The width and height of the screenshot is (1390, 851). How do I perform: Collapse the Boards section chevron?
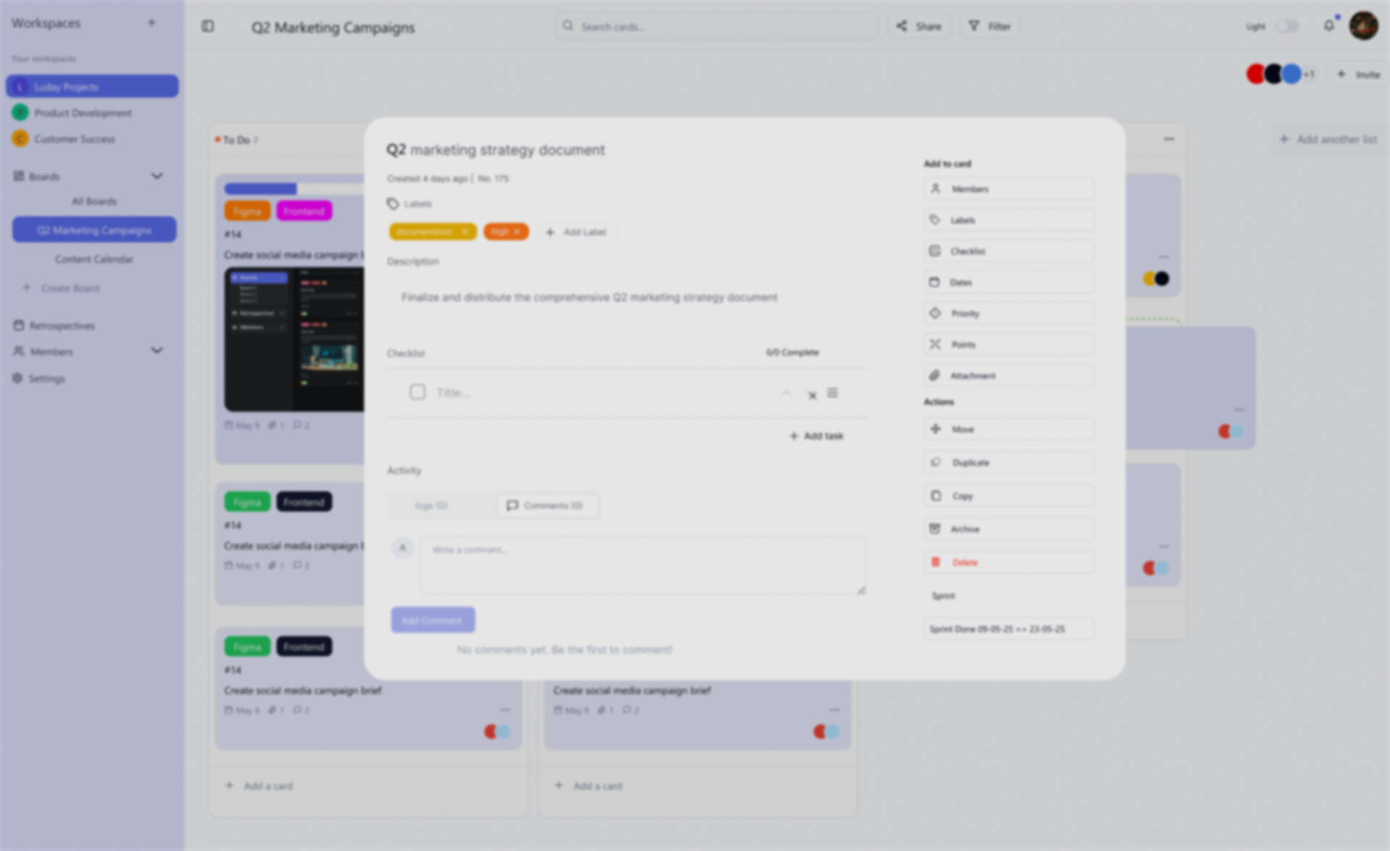[156, 176]
